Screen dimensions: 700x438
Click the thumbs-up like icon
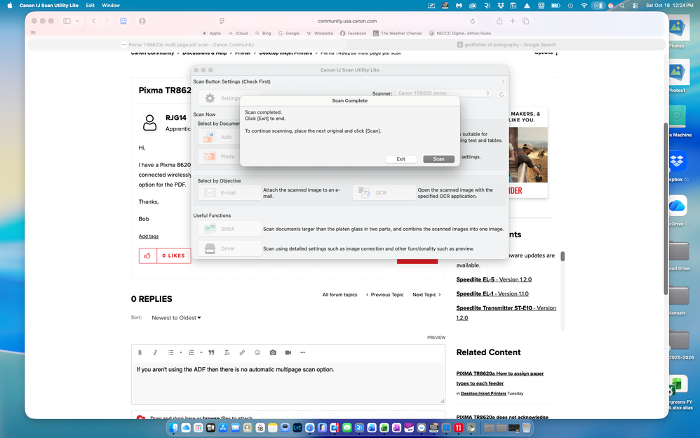coord(147,255)
